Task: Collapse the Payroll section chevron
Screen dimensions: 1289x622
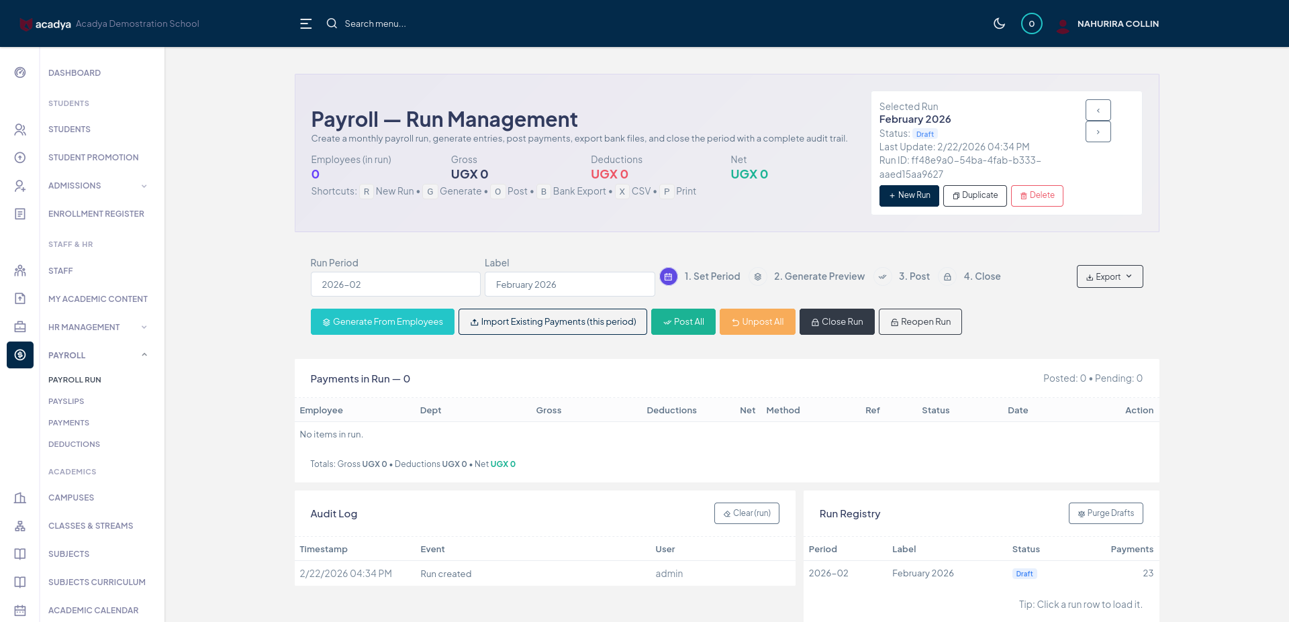Action: [144, 354]
